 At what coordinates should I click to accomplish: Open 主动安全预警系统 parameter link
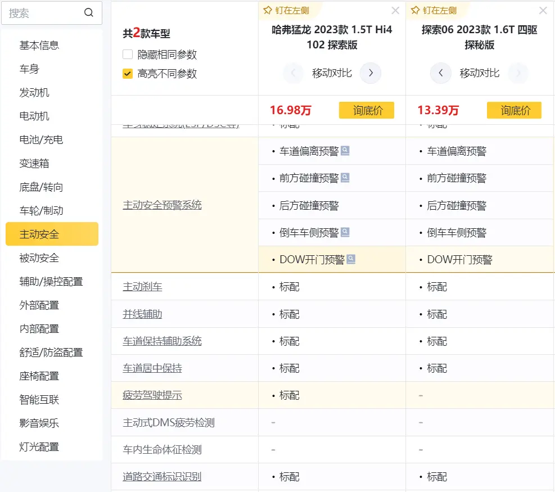162,205
